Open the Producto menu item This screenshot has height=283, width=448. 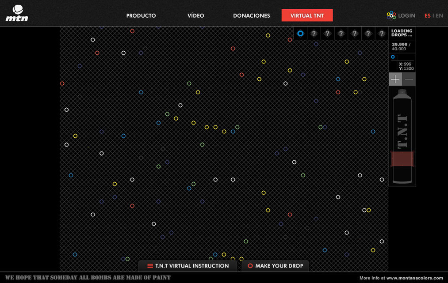(x=141, y=15)
